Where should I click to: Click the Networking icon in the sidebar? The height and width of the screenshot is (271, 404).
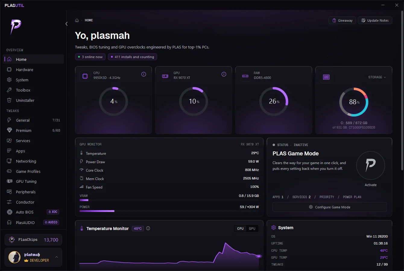pos(9,161)
